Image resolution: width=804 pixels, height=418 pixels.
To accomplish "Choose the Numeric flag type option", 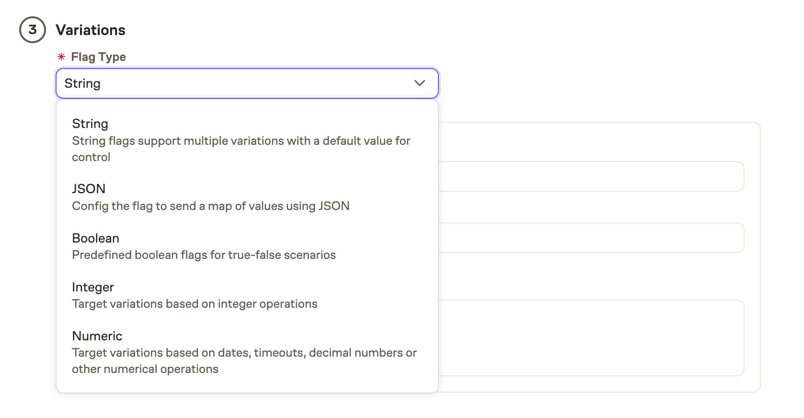I will 97,336.
